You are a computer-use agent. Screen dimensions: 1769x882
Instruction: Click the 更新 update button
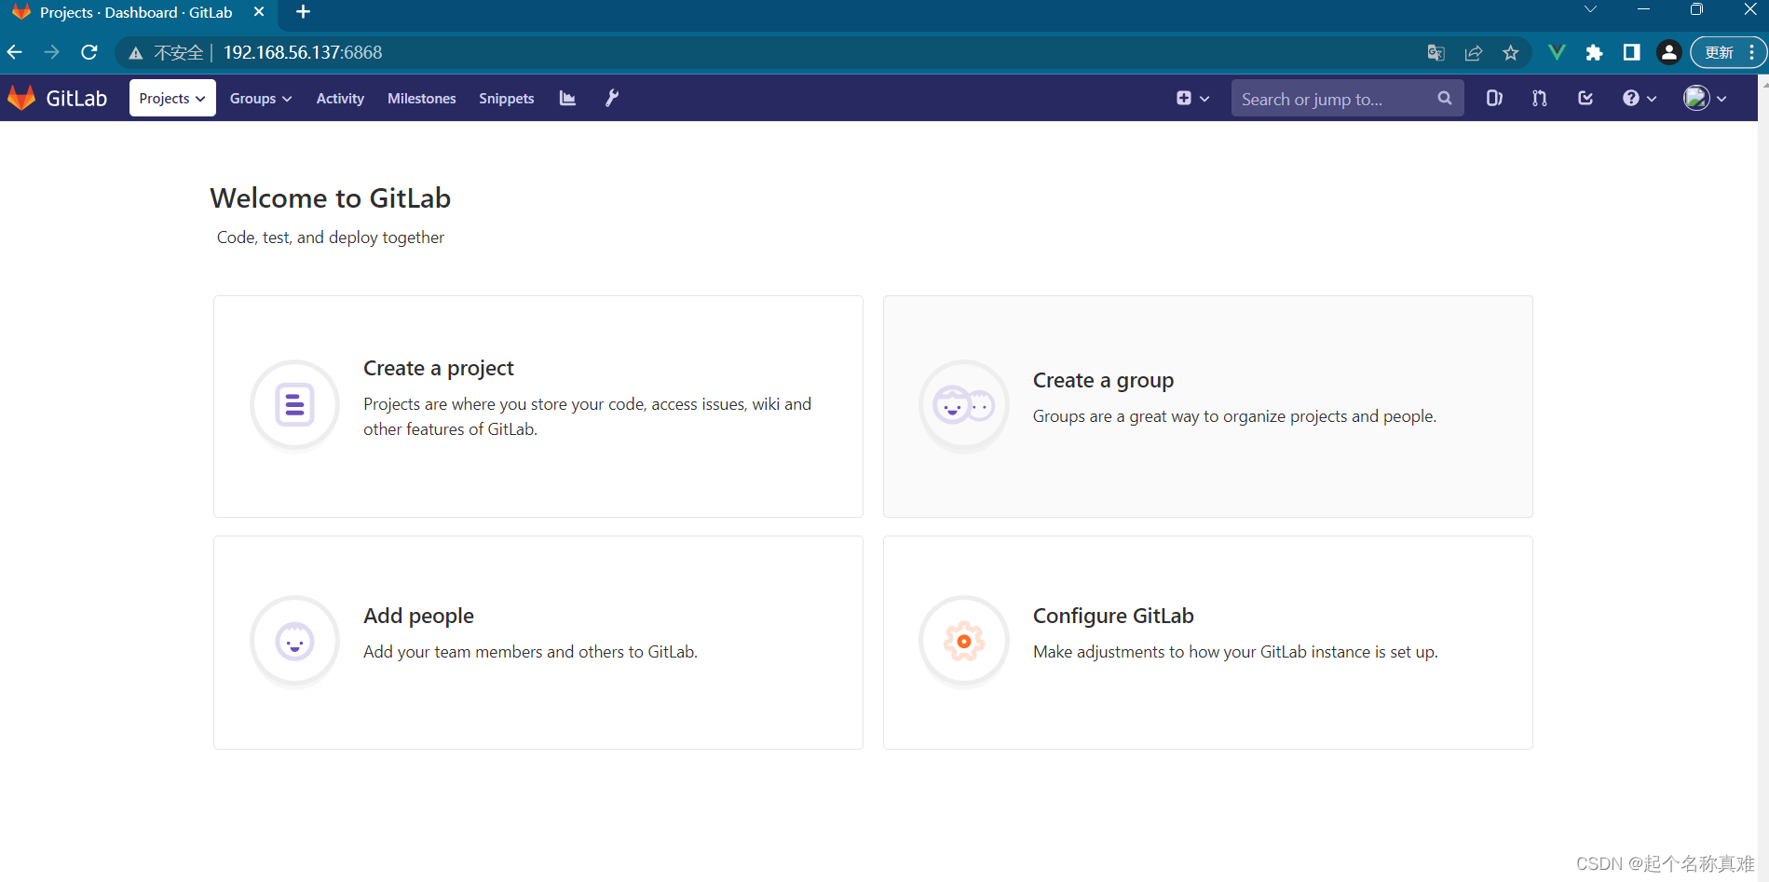pyautogui.click(x=1728, y=52)
